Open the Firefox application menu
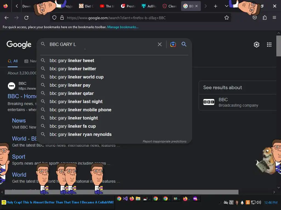 [274, 17]
